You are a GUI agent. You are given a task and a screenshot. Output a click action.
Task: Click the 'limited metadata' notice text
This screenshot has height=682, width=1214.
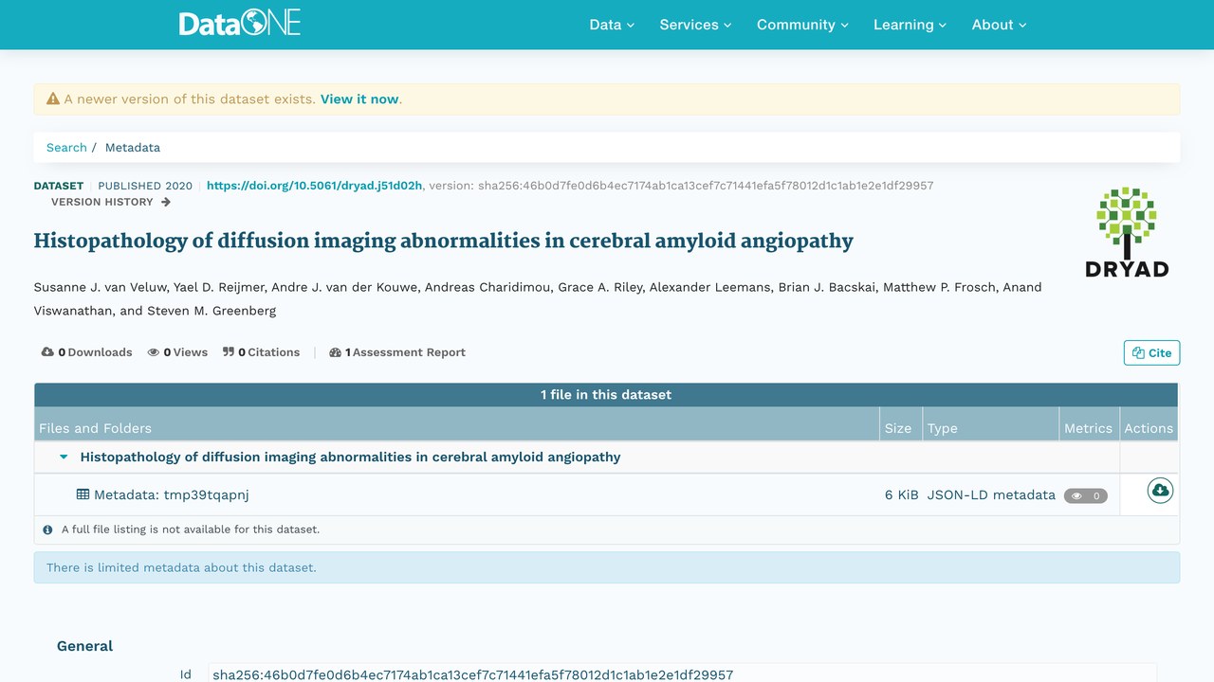pos(181,567)
